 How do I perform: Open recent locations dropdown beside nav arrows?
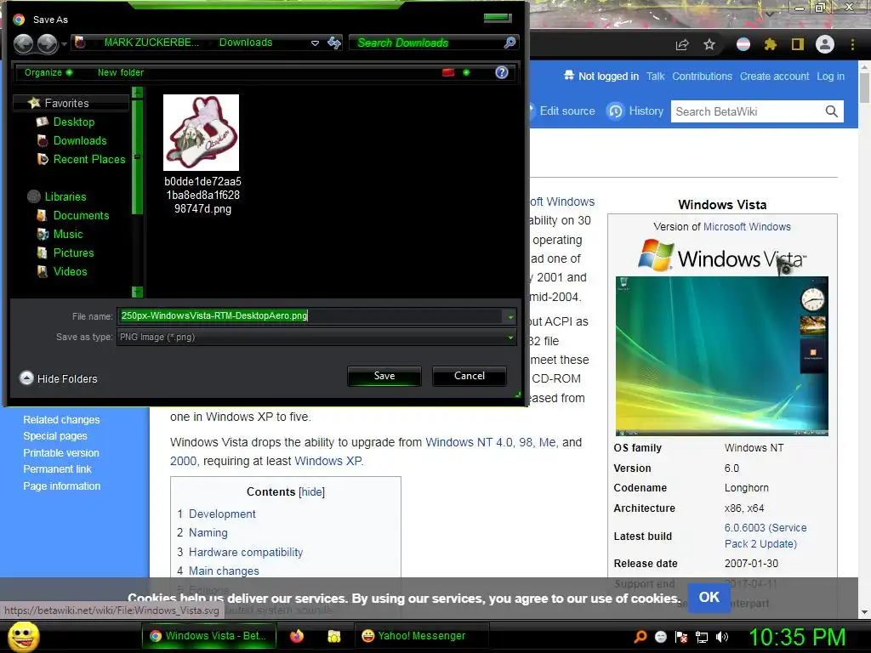pyautogui.click(x=65, y=44)
